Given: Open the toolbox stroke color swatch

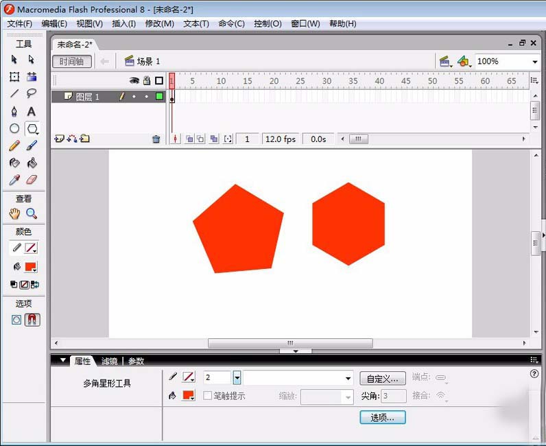Looking at the screenshot, I should [x=31, y=248].
